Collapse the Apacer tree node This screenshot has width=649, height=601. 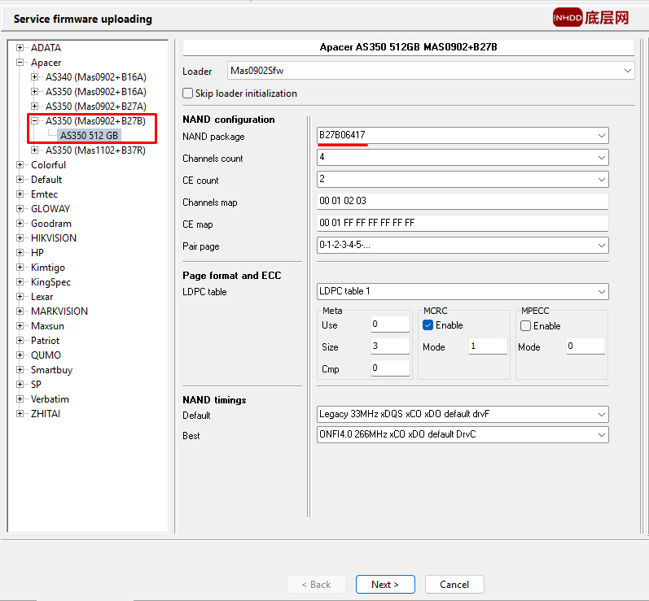(20, 63)
